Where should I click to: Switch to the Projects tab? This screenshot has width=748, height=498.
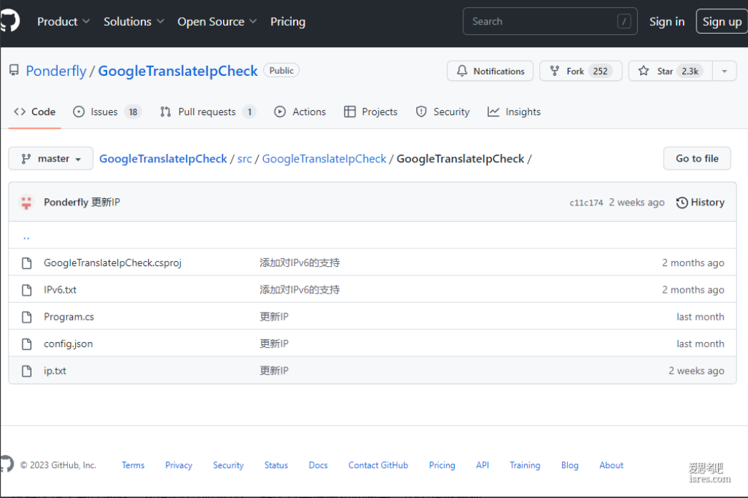(370, 112)
